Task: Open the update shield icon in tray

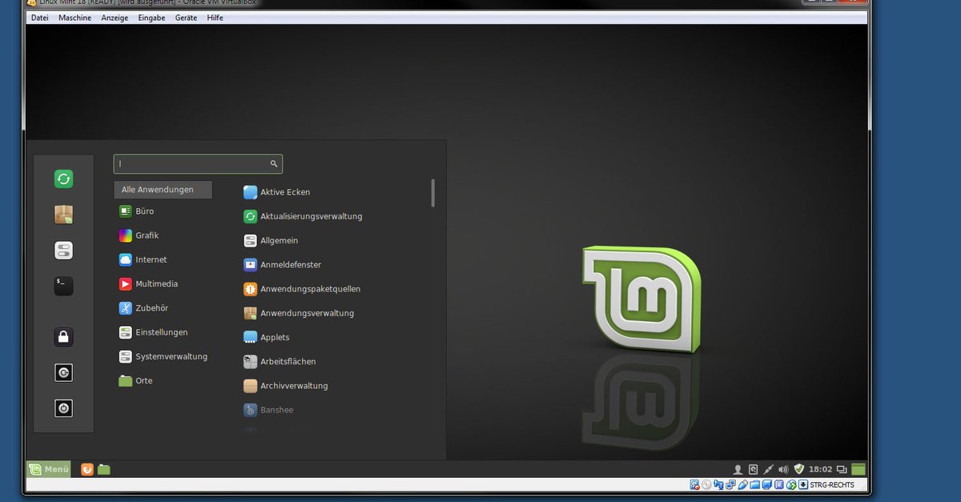Action: click(x=798, y=468)
